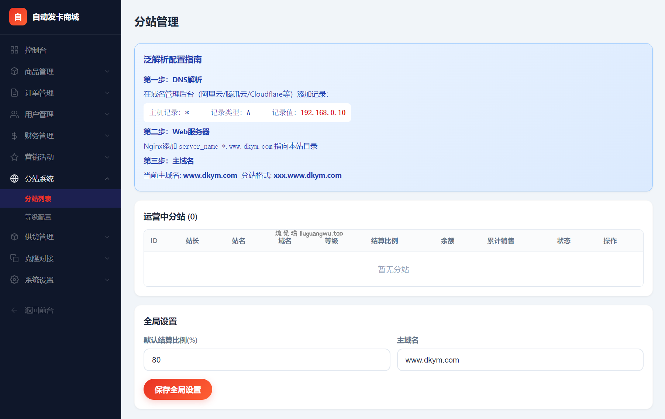Click the 用户管理 people icon

[x=14, y=114]
